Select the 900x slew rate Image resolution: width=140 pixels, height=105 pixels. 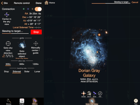pos(22,64)
